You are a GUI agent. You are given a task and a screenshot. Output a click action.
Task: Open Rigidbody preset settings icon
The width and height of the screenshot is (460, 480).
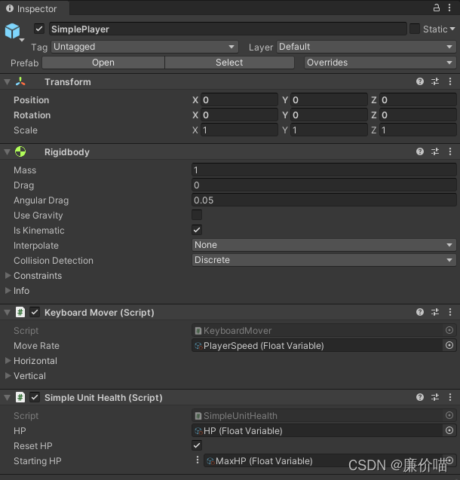[435, 151]
